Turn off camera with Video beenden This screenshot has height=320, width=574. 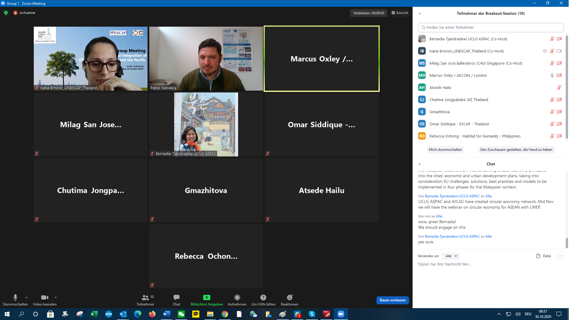point(44,297)
